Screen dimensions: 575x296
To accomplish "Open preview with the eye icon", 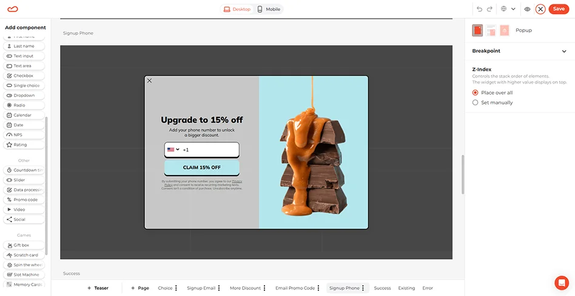I will coord(527,9).
